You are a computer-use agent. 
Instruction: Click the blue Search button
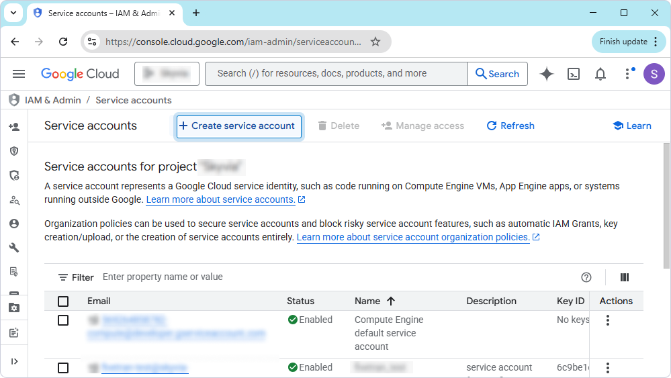click(497, 74)
